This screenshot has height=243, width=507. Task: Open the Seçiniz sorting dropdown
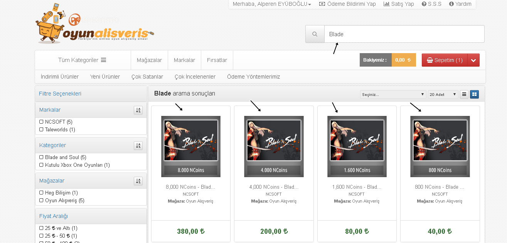393,94
